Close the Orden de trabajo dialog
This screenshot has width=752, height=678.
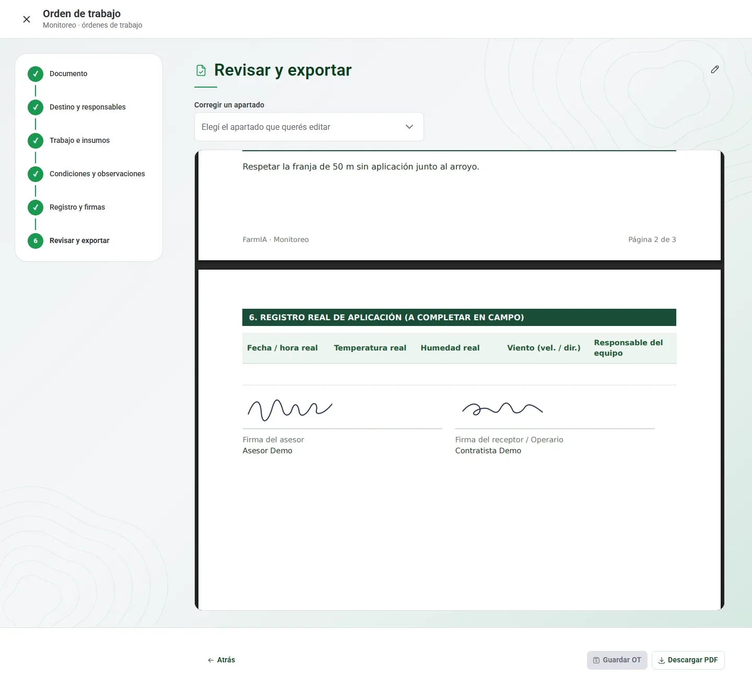[x=27, y=19]
